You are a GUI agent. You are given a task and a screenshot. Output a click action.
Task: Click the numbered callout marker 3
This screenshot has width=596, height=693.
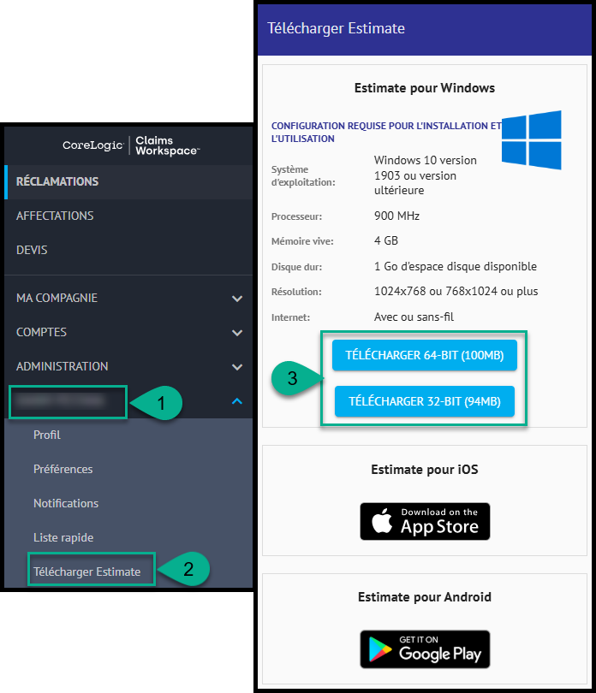[295, 378]
